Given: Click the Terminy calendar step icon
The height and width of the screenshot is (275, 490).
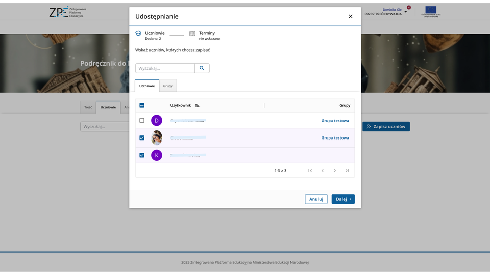Looking at the screenshot, I should coord(192,33).
